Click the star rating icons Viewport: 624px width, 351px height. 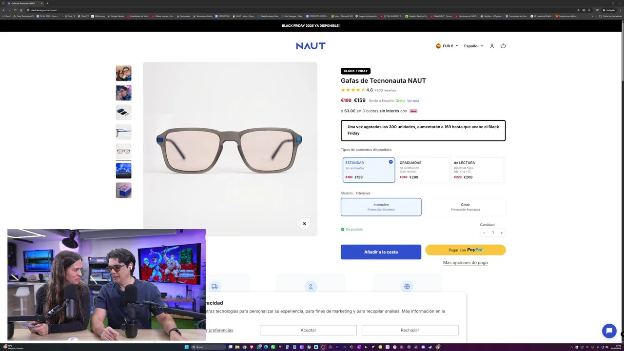click(x=353, y=90)
